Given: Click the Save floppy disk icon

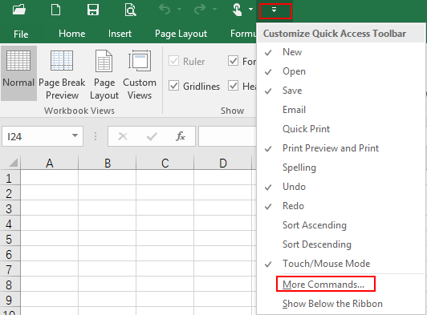Looking at the screenshot, I should coord(93,10).
